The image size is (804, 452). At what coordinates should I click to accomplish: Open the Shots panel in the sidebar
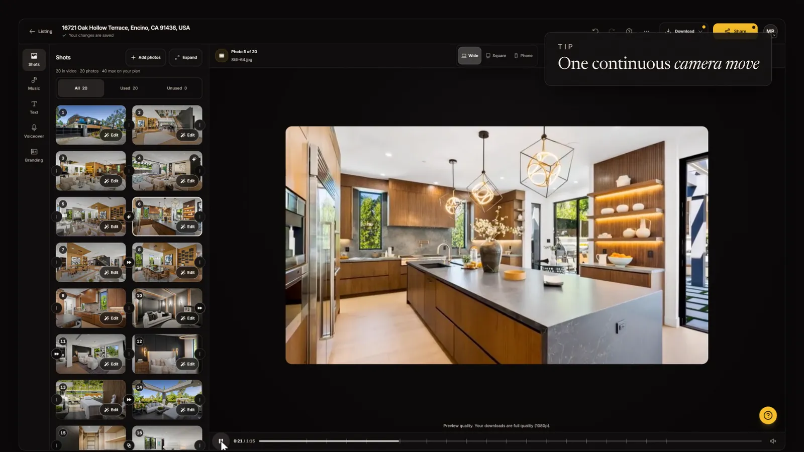[x=34, y=59]
